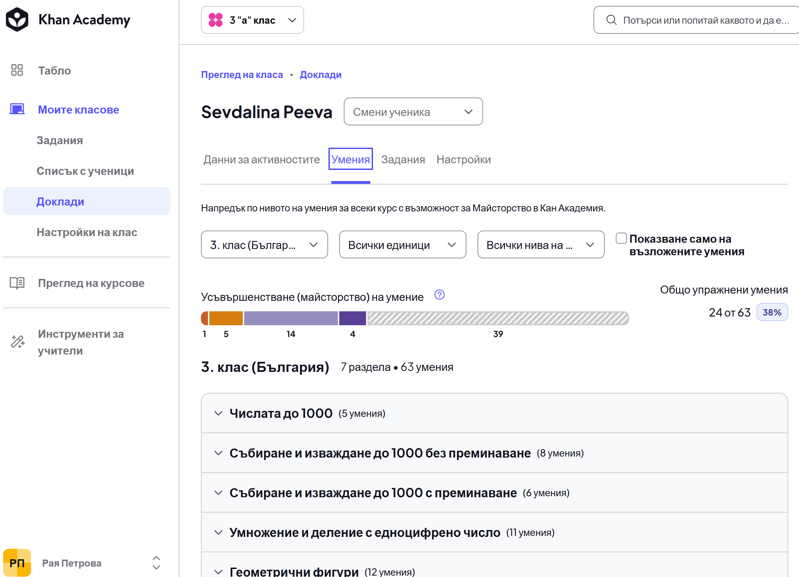
Task: Click the 38% badge
Action: [772, 312]
